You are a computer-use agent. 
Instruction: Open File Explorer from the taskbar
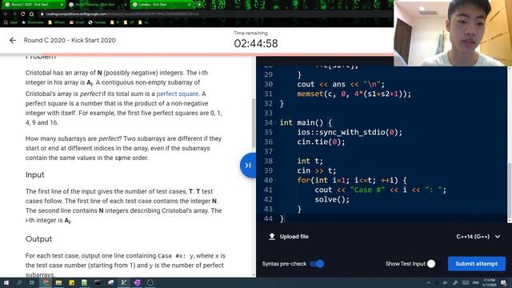coord(58,282)
